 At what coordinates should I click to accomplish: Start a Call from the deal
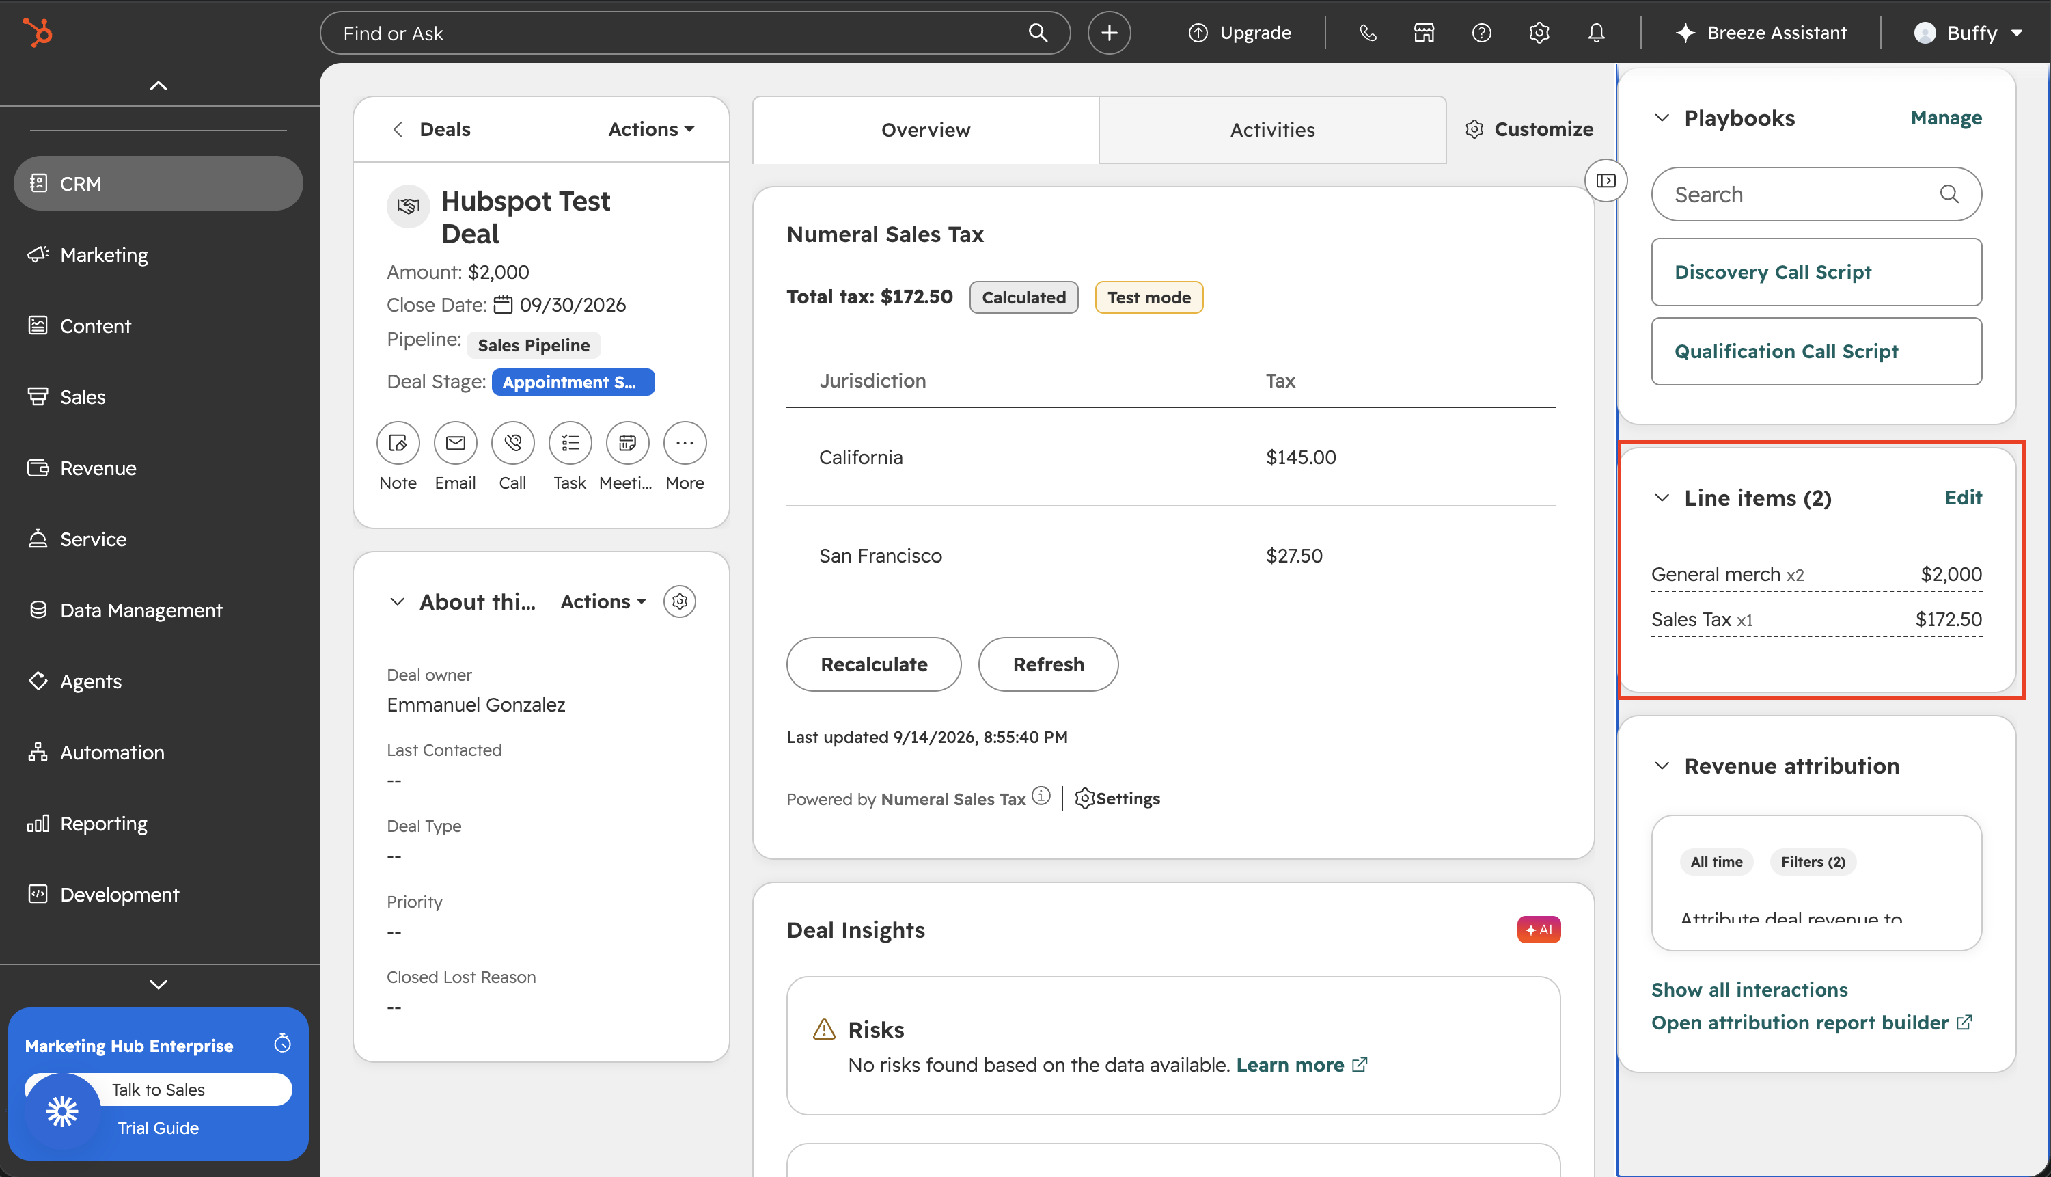click(x=513, y=443)
